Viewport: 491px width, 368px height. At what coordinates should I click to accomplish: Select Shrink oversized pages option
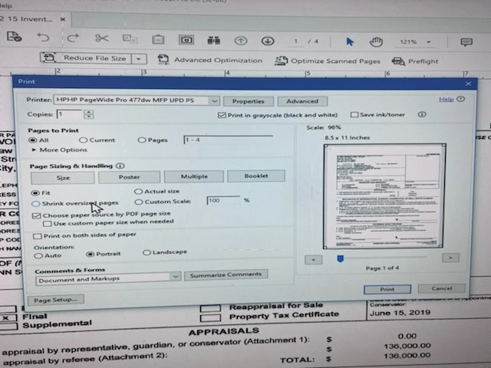pos(36,204)
